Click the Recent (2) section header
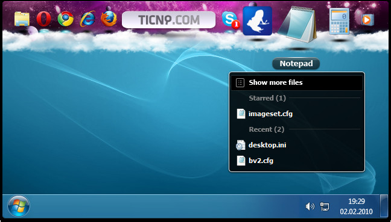This screenshot has width=391, height=222. pyautogui.click(x=267, y=129)
